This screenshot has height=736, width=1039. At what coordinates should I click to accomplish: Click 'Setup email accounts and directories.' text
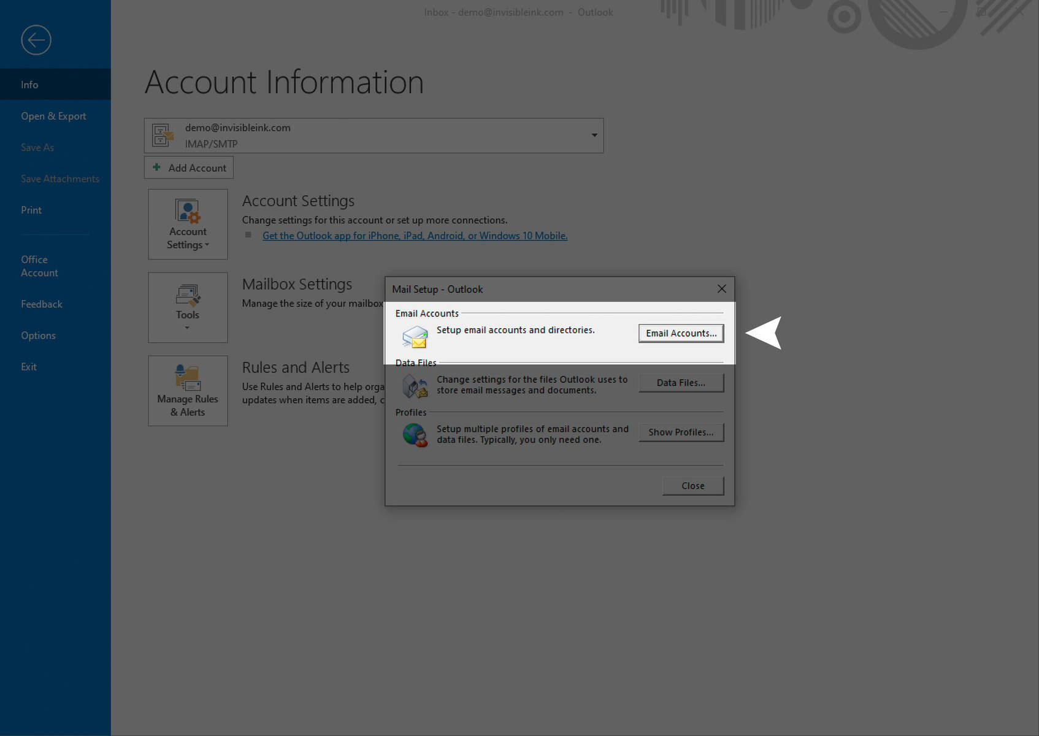(x=516, y=330)
